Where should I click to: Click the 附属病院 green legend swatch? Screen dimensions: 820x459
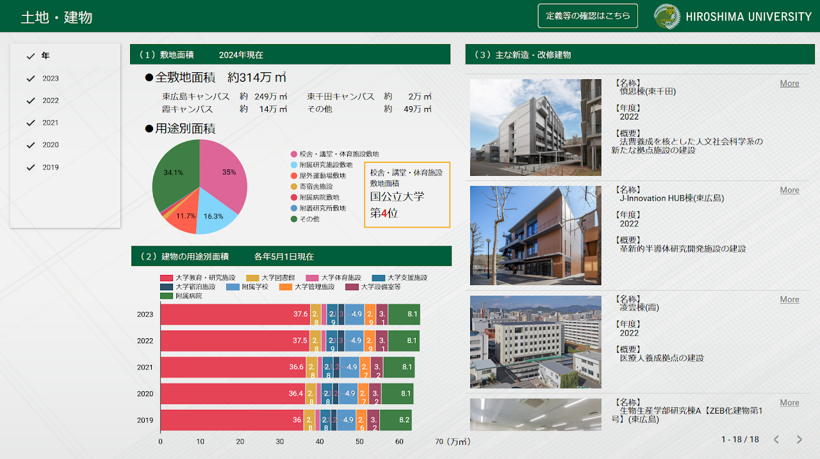coord(166,296)
